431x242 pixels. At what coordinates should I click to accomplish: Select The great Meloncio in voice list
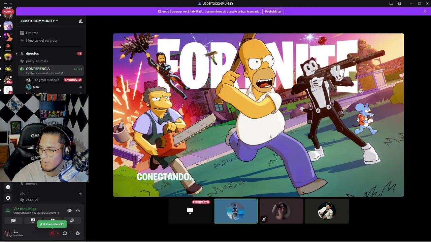(46, 80)
